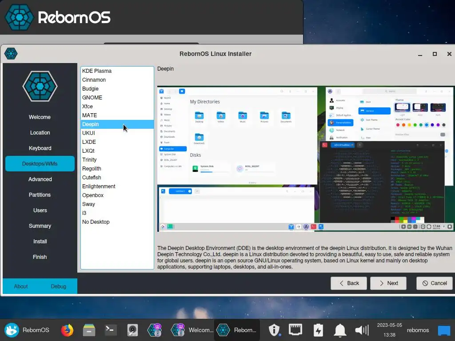Screen dimensions: 455x341
Task: Switch to RebornOS installer taskbar entry
Action: (x=236, y=330)
